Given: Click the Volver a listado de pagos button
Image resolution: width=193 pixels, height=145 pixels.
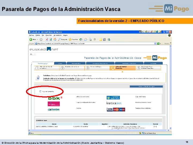Looking at the screenshot, I should pyautogui.click(x=146, y=86).
